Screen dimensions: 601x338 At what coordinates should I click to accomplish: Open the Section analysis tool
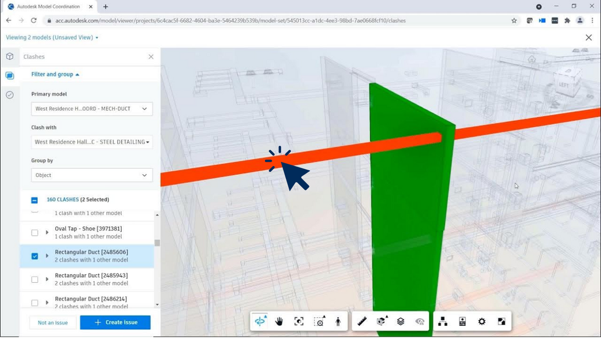coord(381,321)
